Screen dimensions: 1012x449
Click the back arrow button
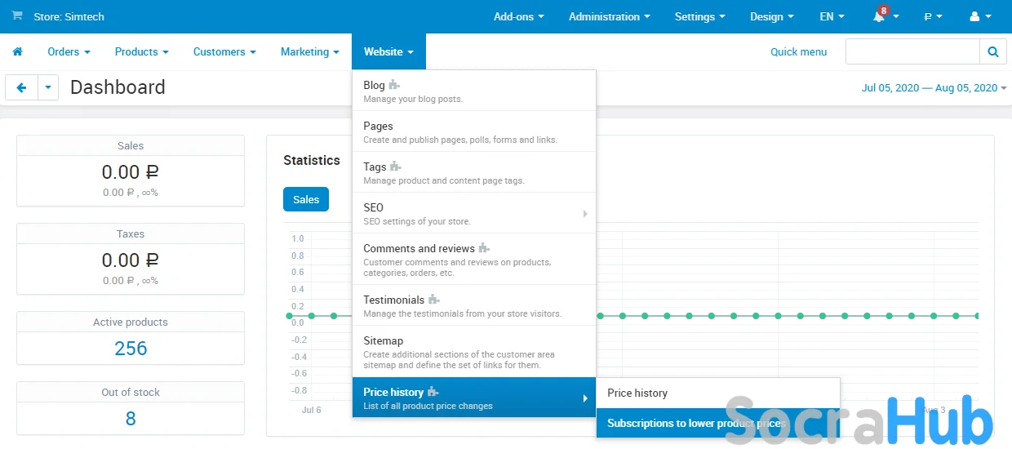(22, 87)
